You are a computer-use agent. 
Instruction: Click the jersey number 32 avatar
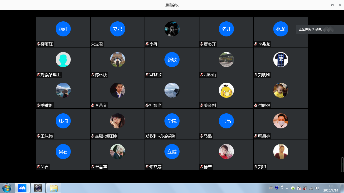pyautogui.click(x=281, y=60)
